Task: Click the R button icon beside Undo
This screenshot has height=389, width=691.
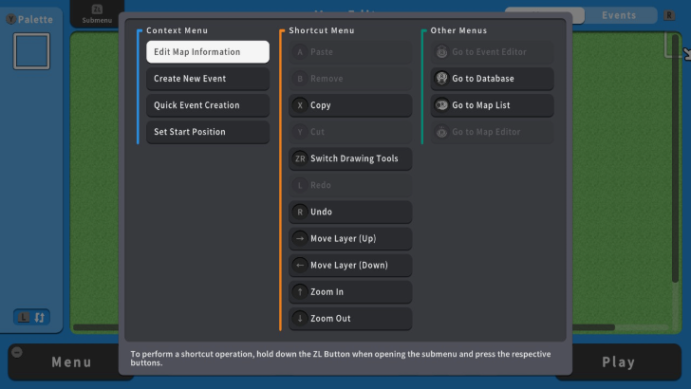Action: [300, 212]
